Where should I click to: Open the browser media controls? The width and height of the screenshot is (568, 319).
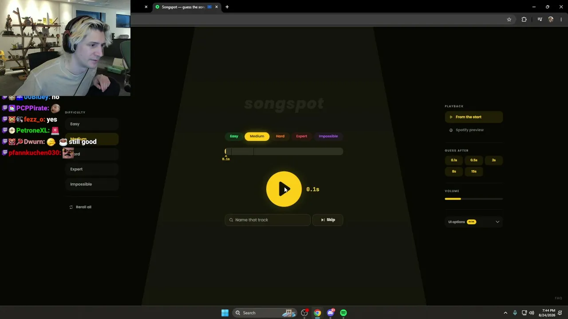click(x=540, y=19)
